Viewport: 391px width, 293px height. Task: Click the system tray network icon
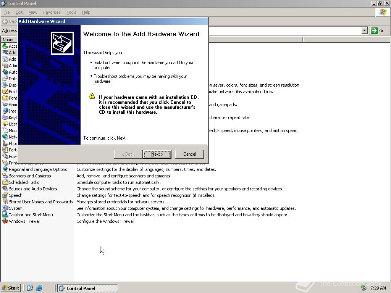(x=364, y=288)
